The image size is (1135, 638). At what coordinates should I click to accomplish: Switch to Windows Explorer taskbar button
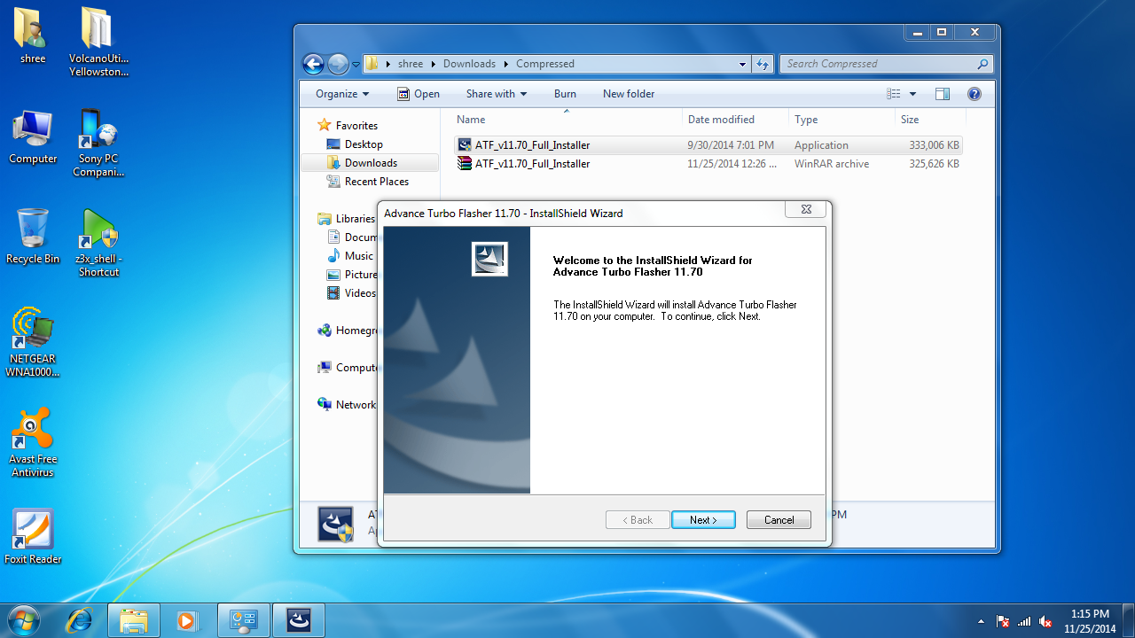click(x=134, y=620)
